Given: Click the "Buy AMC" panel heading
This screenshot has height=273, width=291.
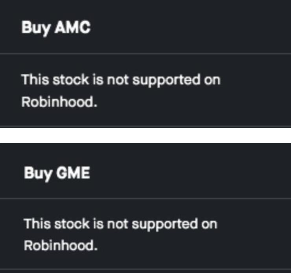Looking at the screenshot, I should coord(56,28).
